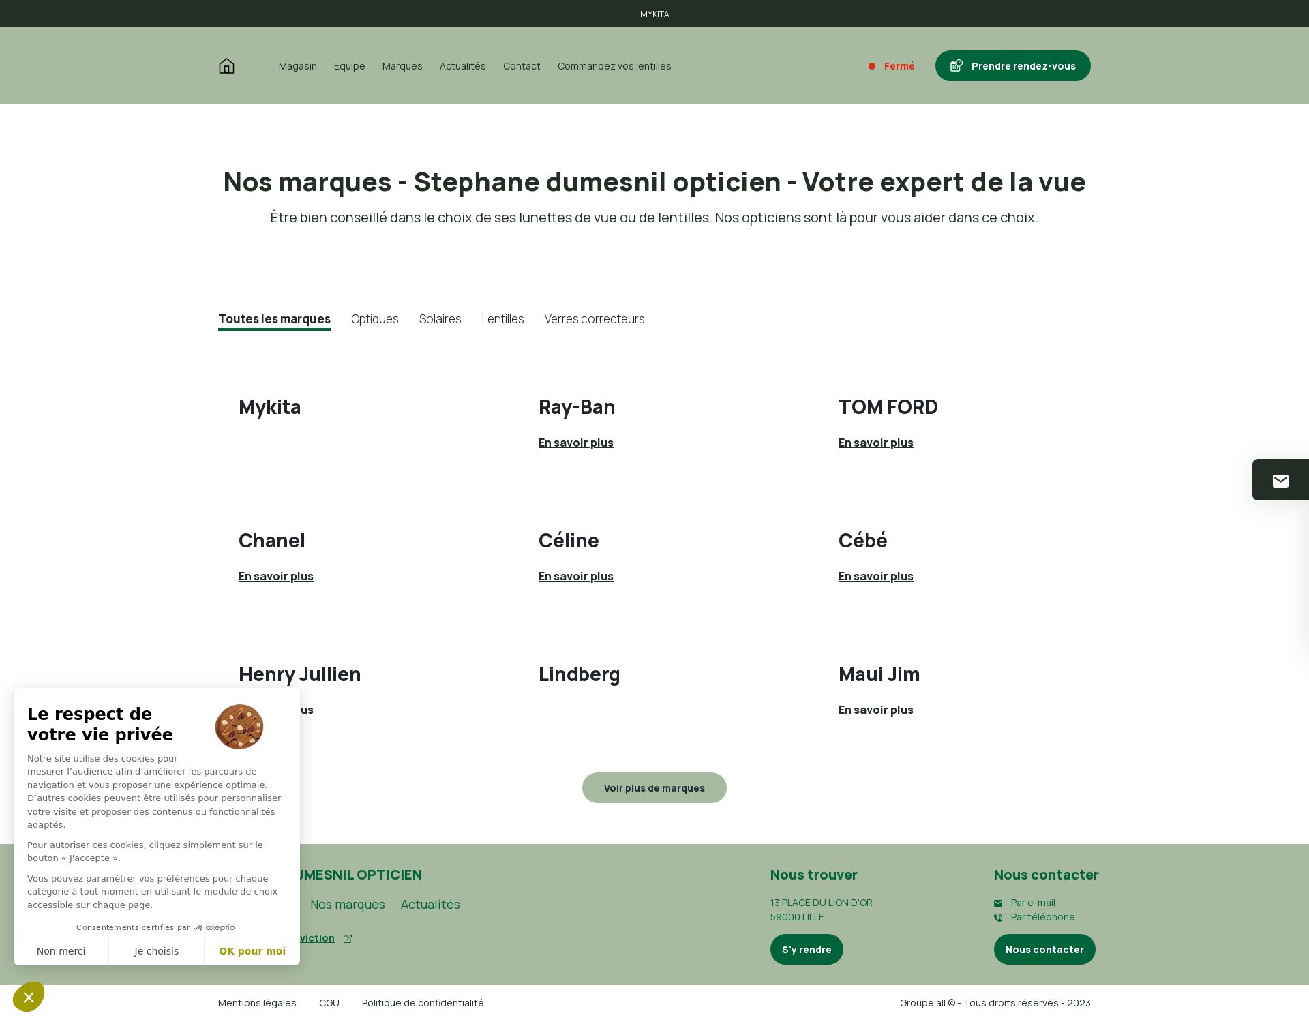Image resolution: width=1309 pixels, height=1020 pixels.
Task: Click the Nous contacter button
Action: [x=1044, y=950]
